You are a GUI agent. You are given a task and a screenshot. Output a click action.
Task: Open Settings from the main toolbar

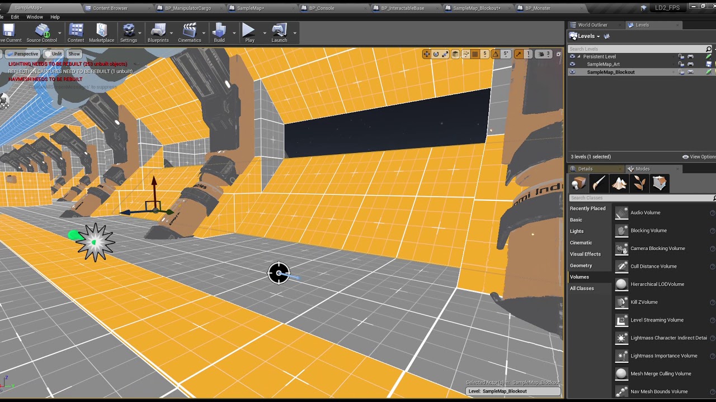(129, 33)
